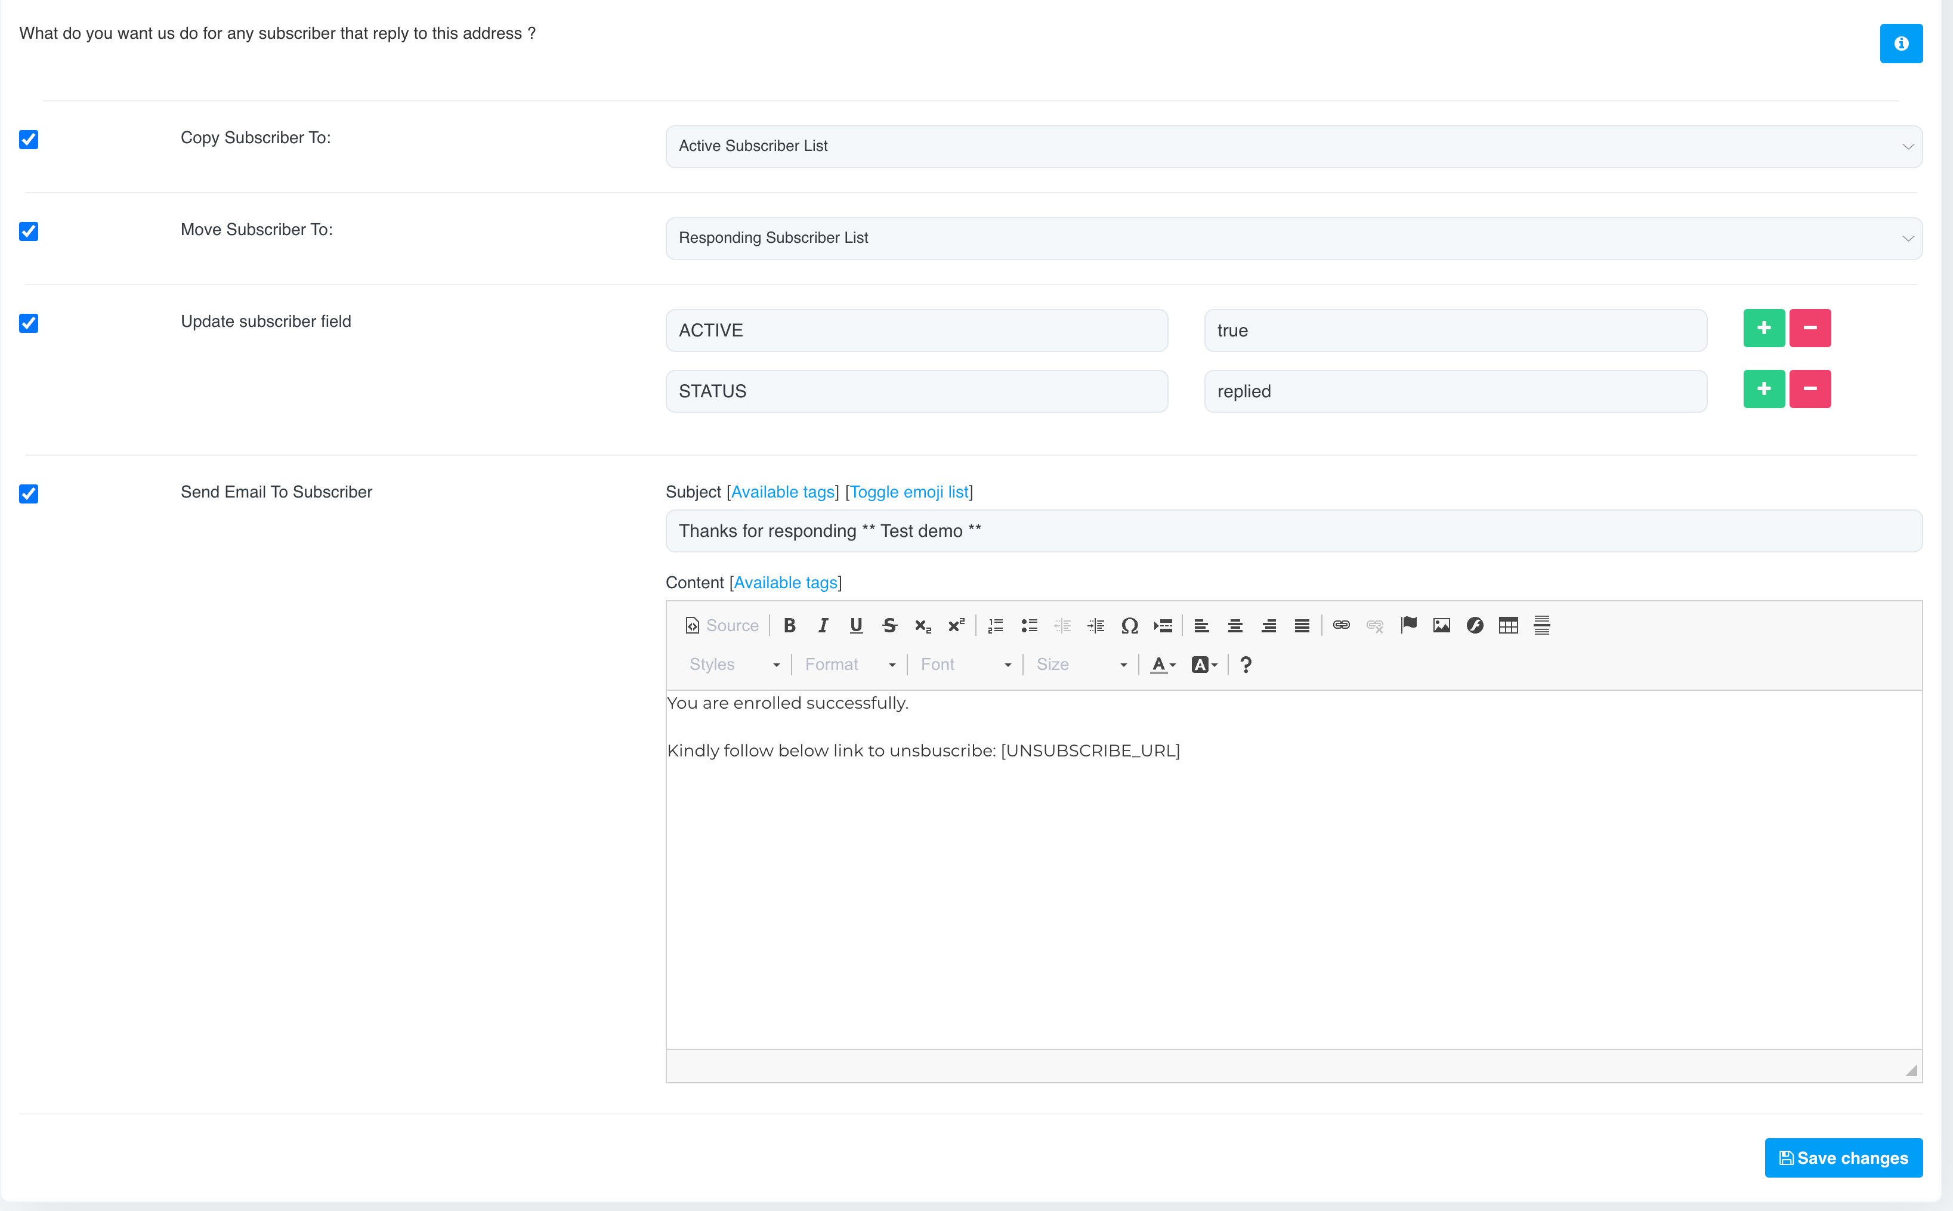The image size is (1953, 1211).
Task: Insert a horizontal line
Action: (1541, 626)
